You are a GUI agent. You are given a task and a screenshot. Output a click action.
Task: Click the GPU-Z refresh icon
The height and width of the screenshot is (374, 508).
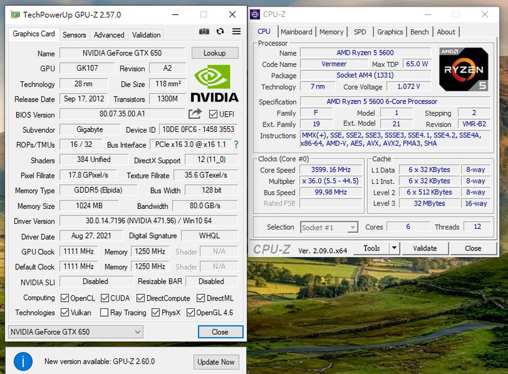click(220, 31)
